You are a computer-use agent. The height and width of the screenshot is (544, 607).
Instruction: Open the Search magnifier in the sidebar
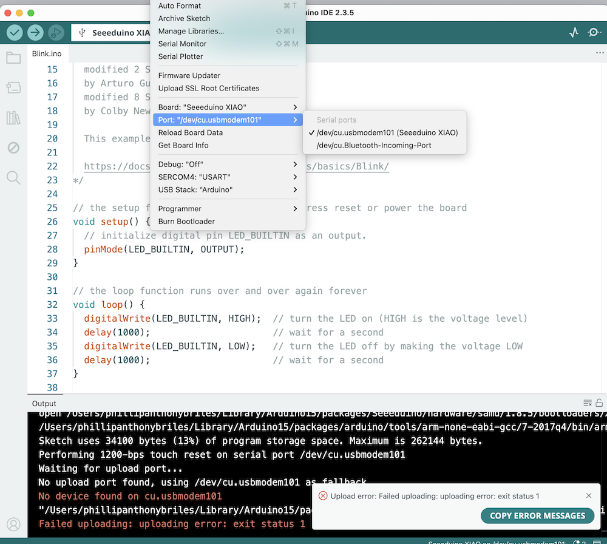coord(13,178)
